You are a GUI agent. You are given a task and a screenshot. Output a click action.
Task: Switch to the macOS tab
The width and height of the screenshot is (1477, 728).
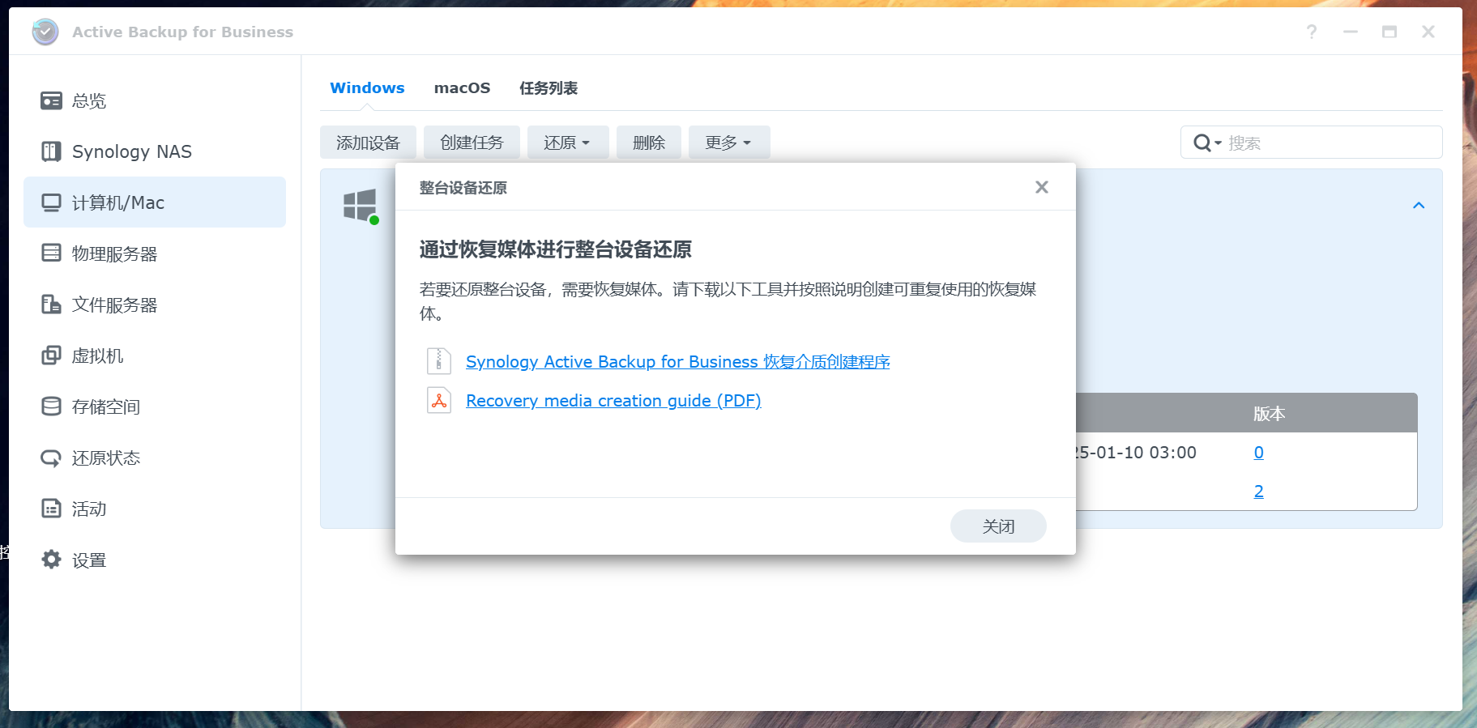click(x=462, y=87)
